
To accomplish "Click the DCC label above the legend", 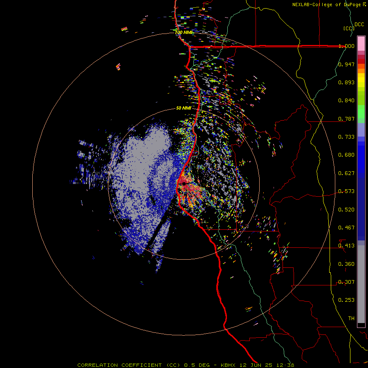I will pyautogui.click(x=359, y=25).
